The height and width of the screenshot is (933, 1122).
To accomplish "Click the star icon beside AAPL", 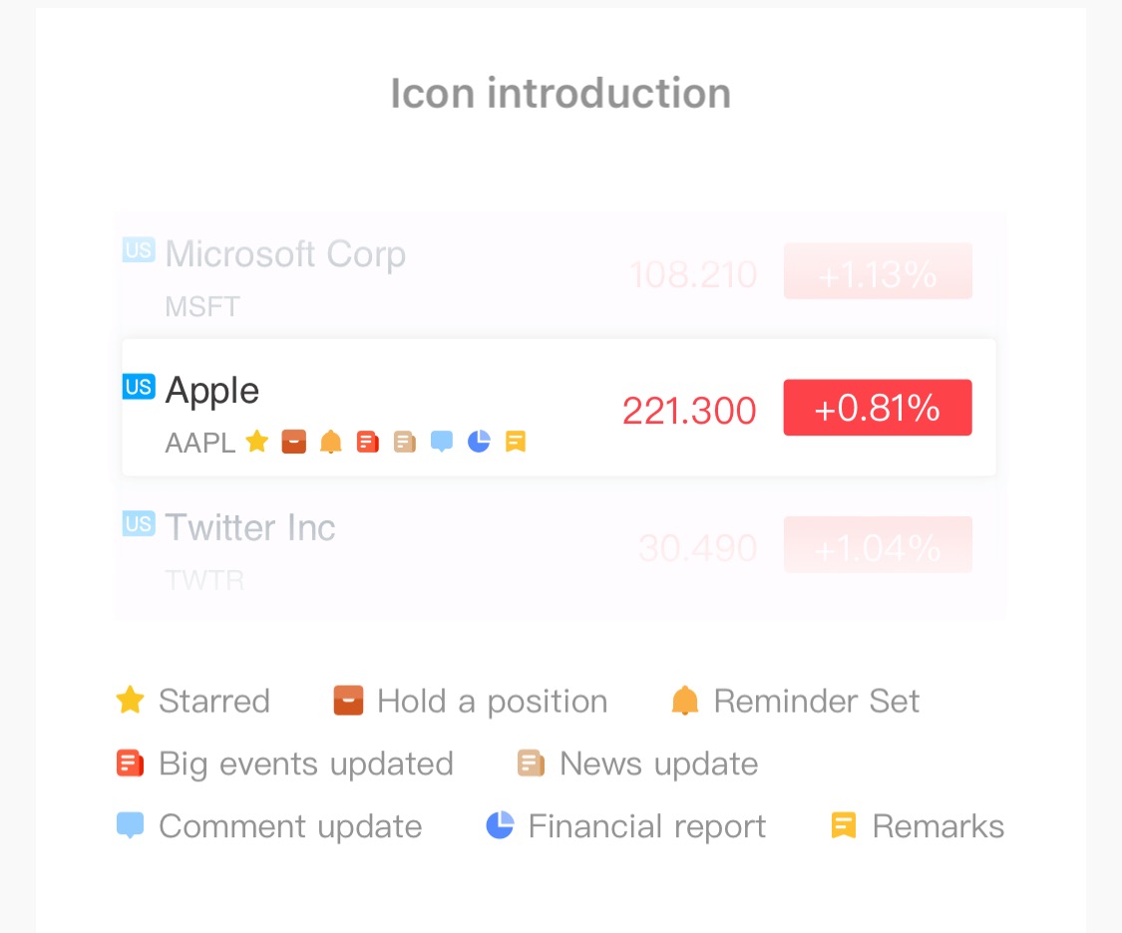I will (x=257, y=442).
